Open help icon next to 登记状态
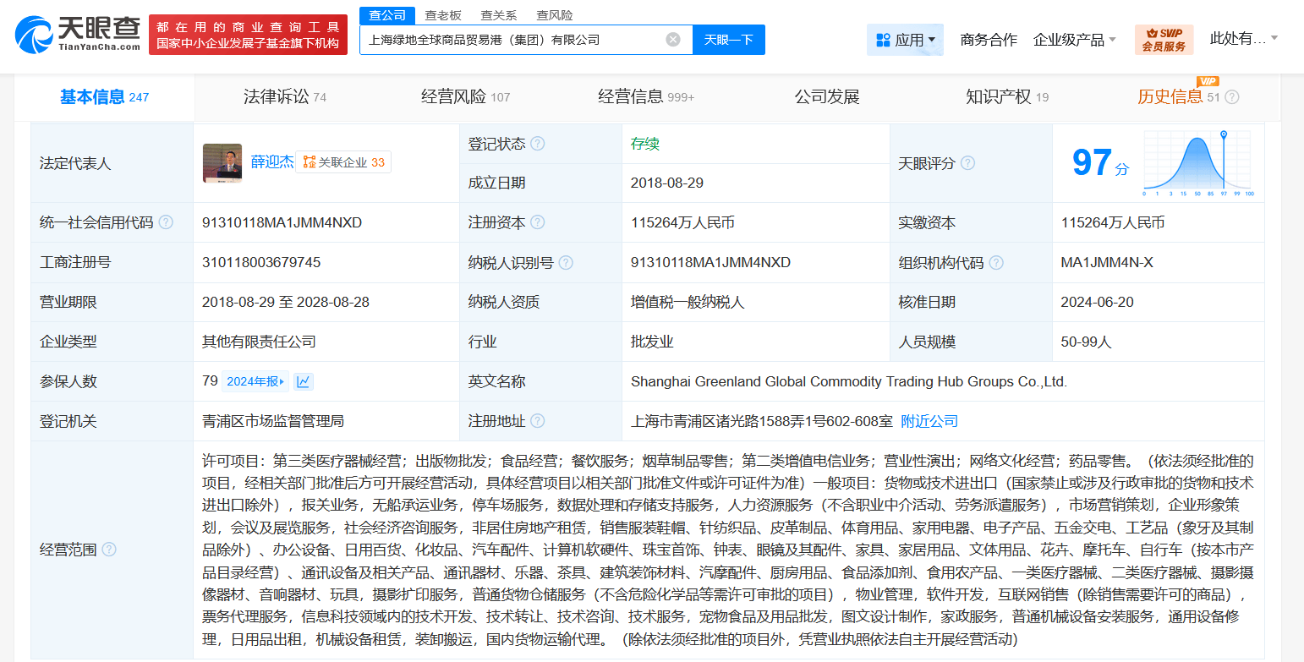This screenshot has width=1304, height=662. (x=538, y=144)
